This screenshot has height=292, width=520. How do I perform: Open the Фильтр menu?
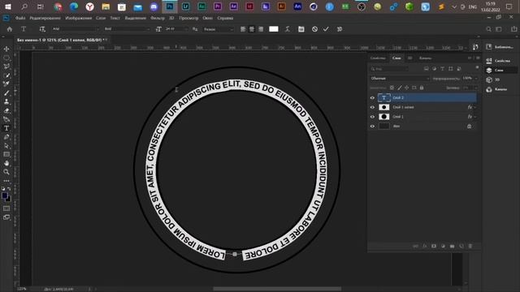tap(158, 18)
